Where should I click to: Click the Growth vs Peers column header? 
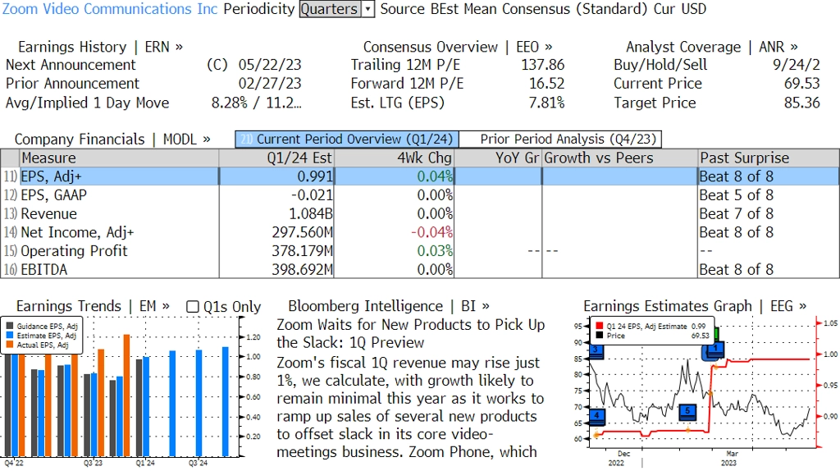[x=620, y=158]
